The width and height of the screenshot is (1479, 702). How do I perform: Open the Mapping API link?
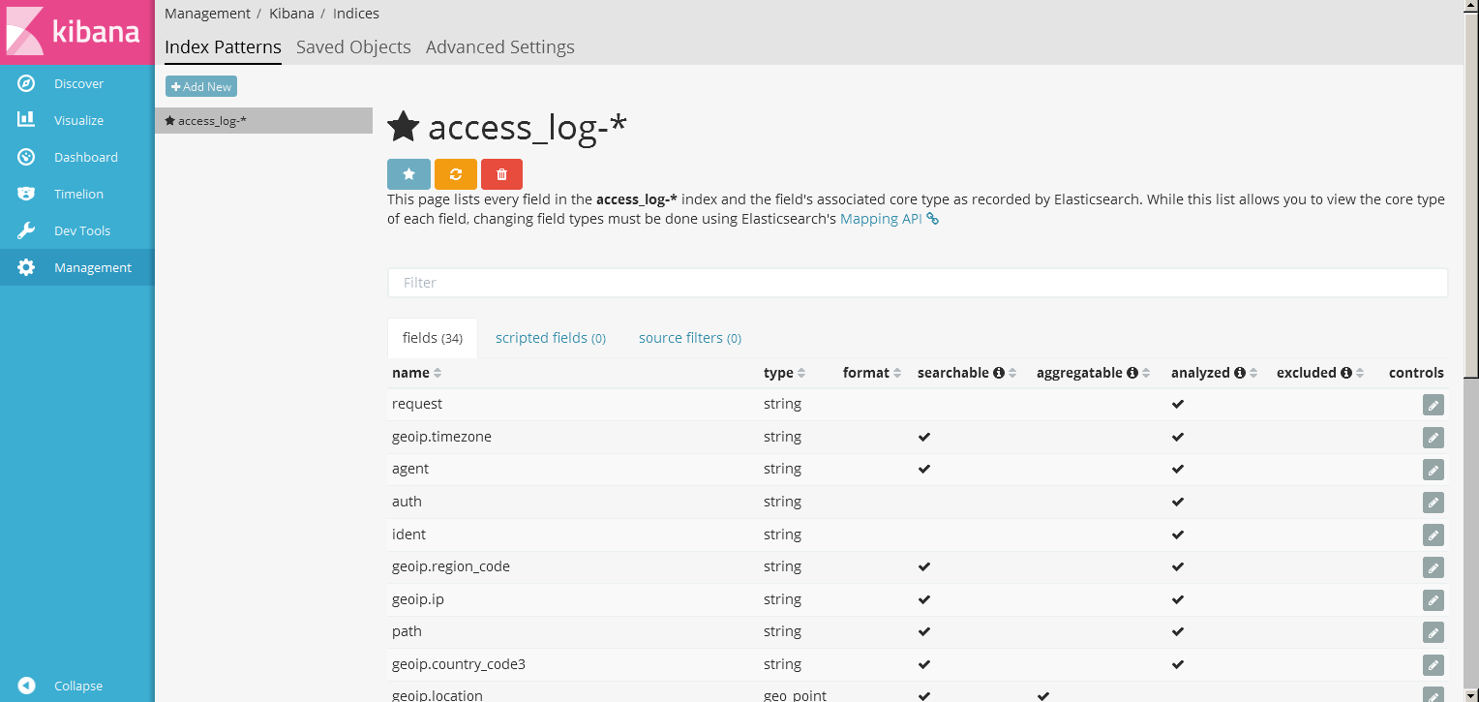[x=889, y=219]
